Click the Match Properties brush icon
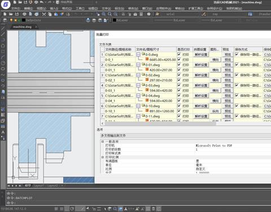271x212 pixels. tap(62, 14)
